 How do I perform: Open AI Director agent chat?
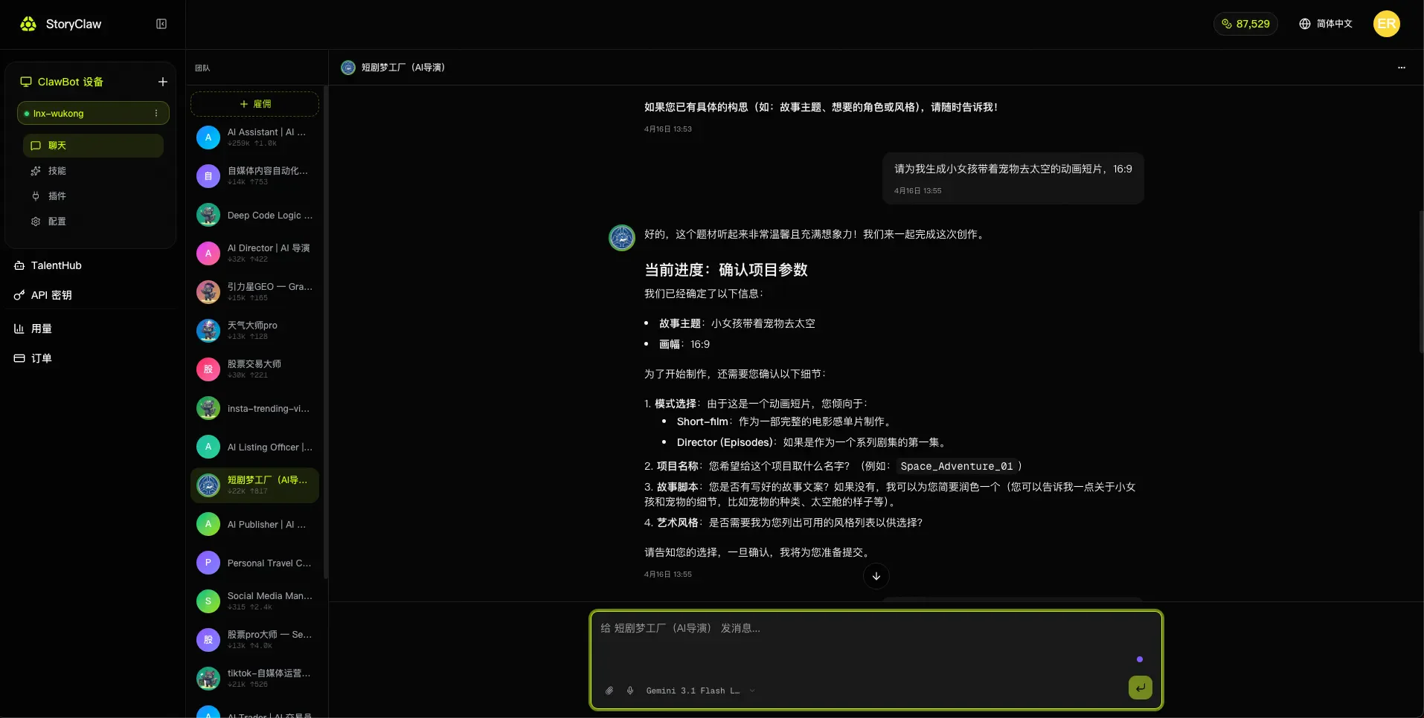click(x=254, y=253)
